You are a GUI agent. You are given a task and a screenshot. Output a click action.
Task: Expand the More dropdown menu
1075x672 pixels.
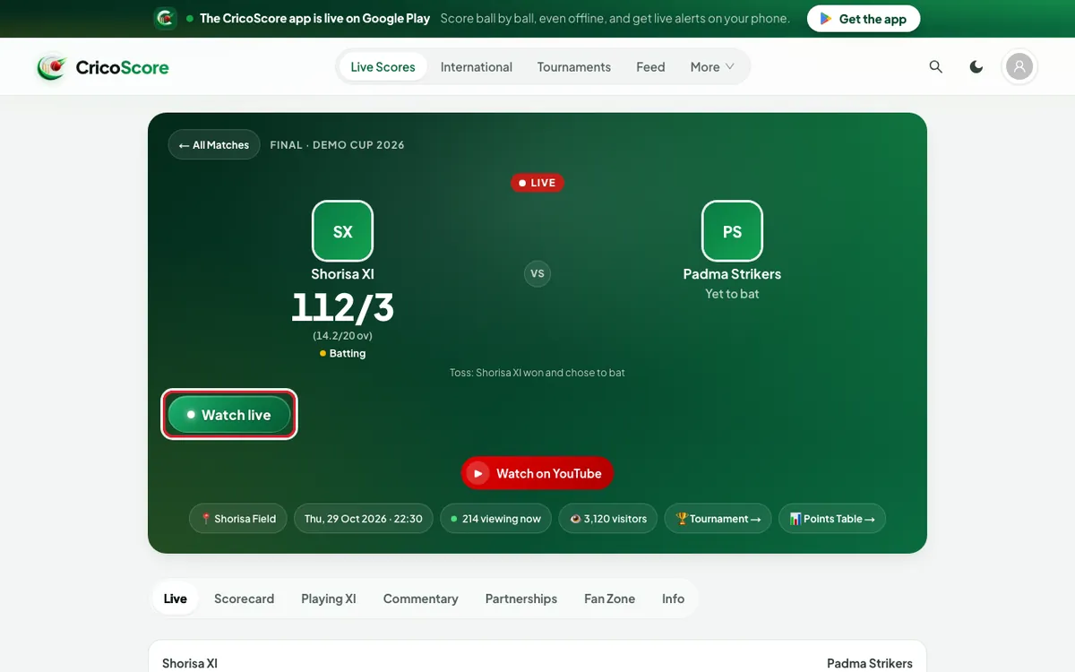coord(712,67)
